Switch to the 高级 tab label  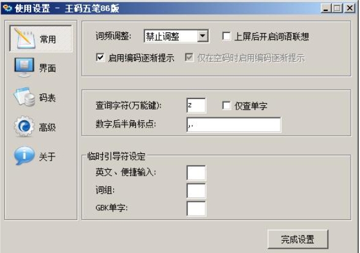point(47,127)
